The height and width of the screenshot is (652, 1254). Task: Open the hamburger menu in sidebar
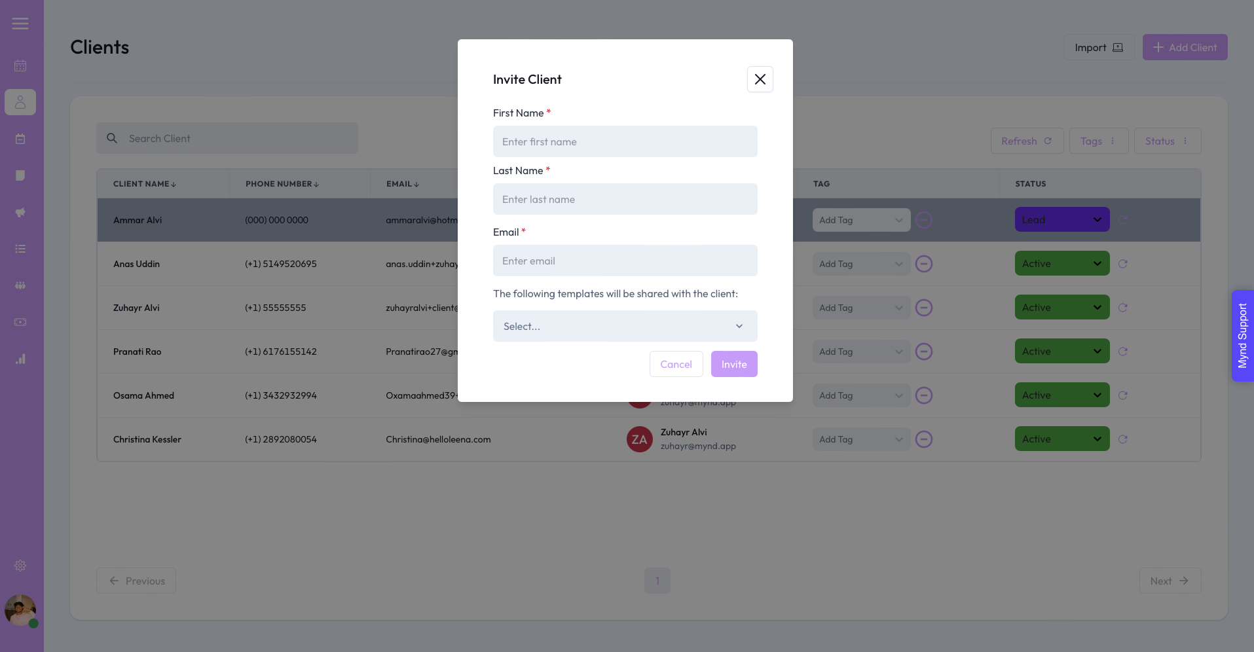[20, 24]
